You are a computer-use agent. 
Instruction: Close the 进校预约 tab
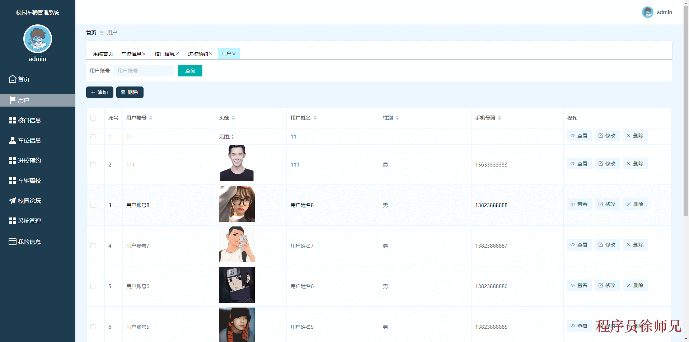point(211,53)
